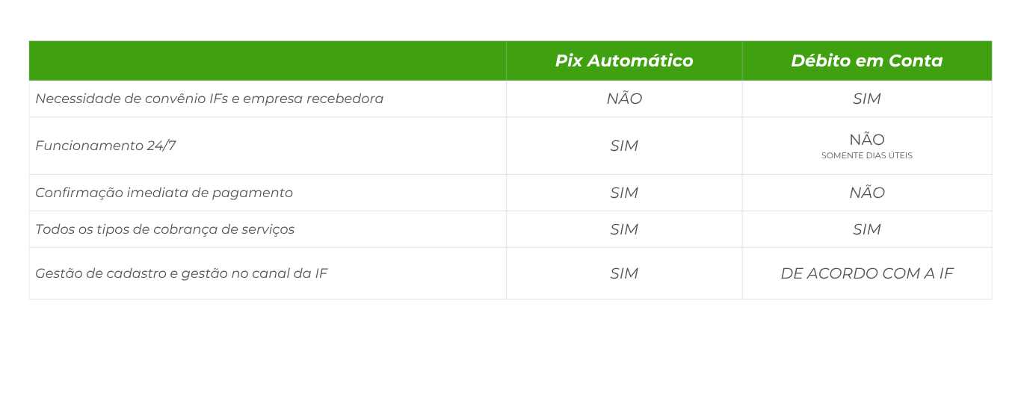The width and height of the screenshot is (1021, 407).
Task: Click the "Confirmação imediata de pagamento" row label
Action: (164, 193)
